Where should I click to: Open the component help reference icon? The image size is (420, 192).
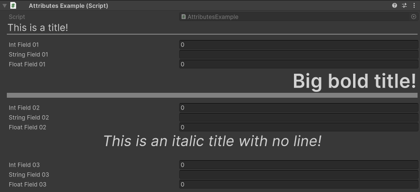pyautogui.click(x=394, y=5)
